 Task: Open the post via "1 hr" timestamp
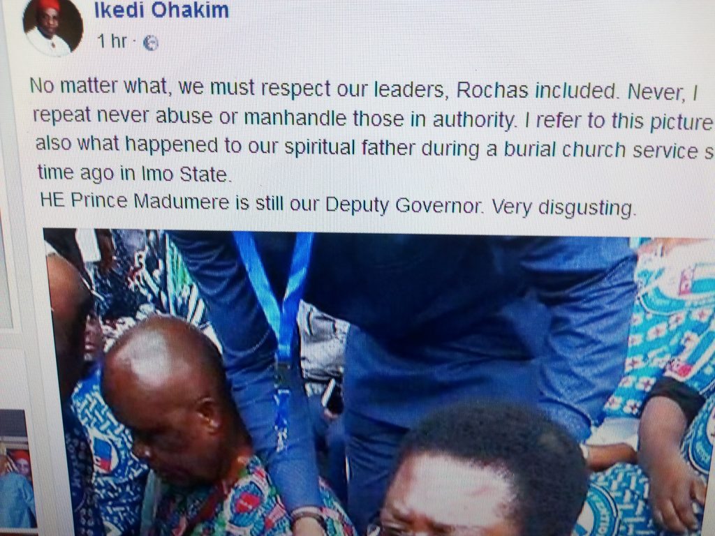112,41
